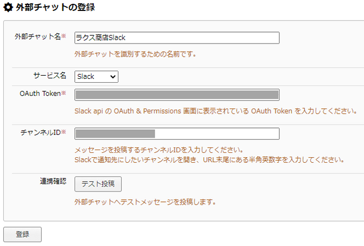
Task: Submit the form with 登録 button
Action: (22, 234)
